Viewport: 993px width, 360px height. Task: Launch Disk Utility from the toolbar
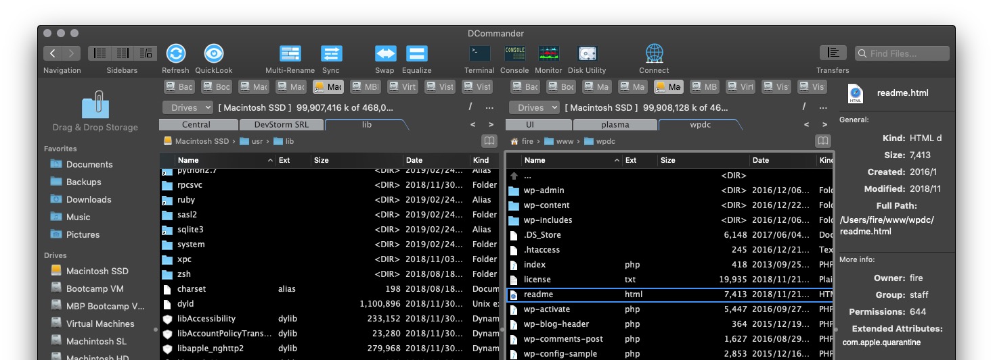coord(587,54)
